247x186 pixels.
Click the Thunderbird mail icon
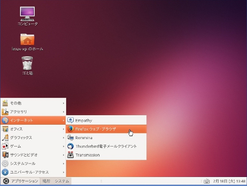pyautogui.click(x=70, y=146)
